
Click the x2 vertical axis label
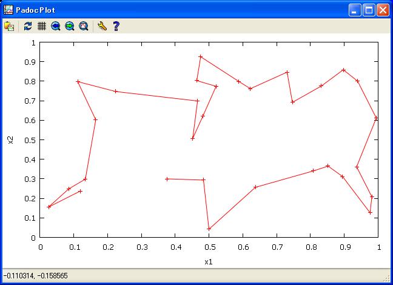10,140
